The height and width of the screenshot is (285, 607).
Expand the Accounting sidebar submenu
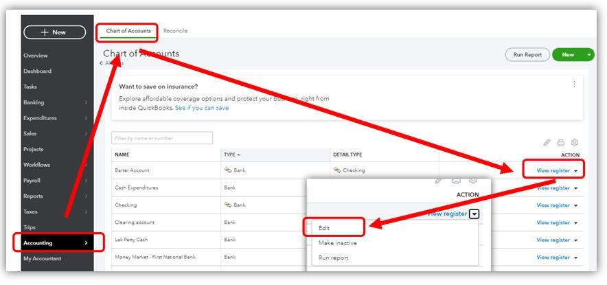coord(86,243)
